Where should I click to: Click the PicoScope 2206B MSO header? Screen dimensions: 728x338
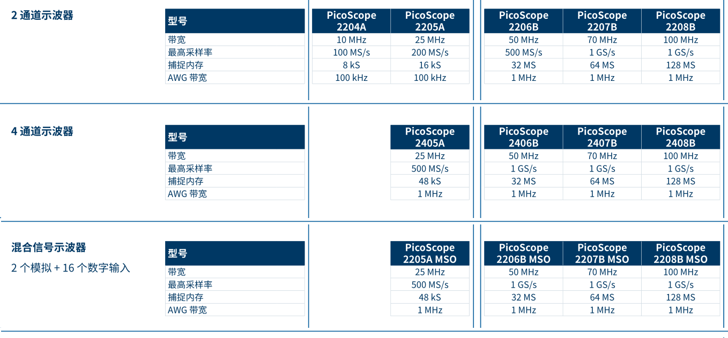[523, 253]
